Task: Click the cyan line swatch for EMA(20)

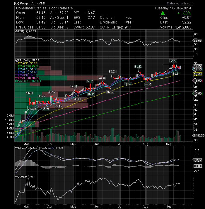Action: click(16, 69)
